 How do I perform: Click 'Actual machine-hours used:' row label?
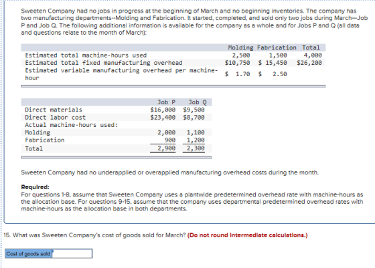coord(72,125)
